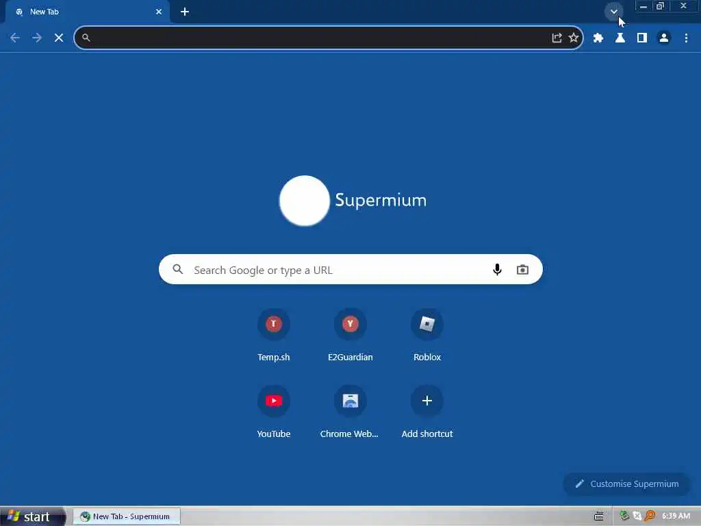The height and width of the screenshot is (526, 701).
Task: Share this page from the address bar
Action: click(557, 38)
